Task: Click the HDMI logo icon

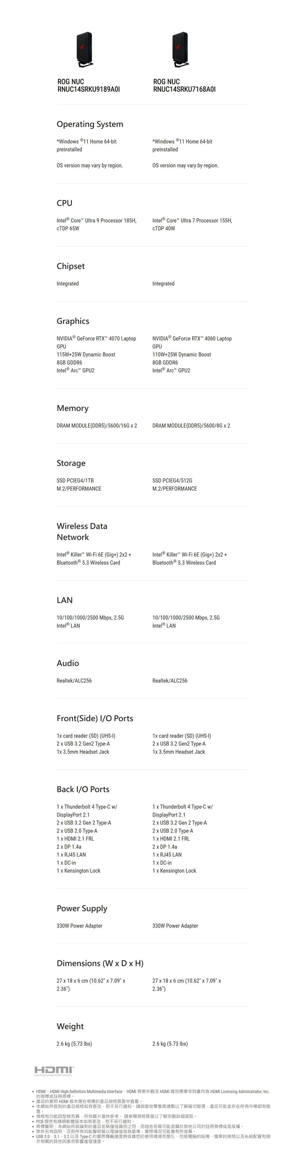Action: [x=54, y=1070]
